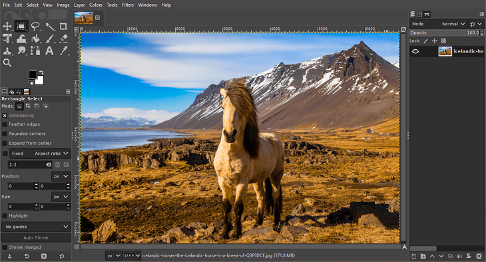Click the Auto Shrink button
Screen dimensions: 486x262
[x=36, y=238]
